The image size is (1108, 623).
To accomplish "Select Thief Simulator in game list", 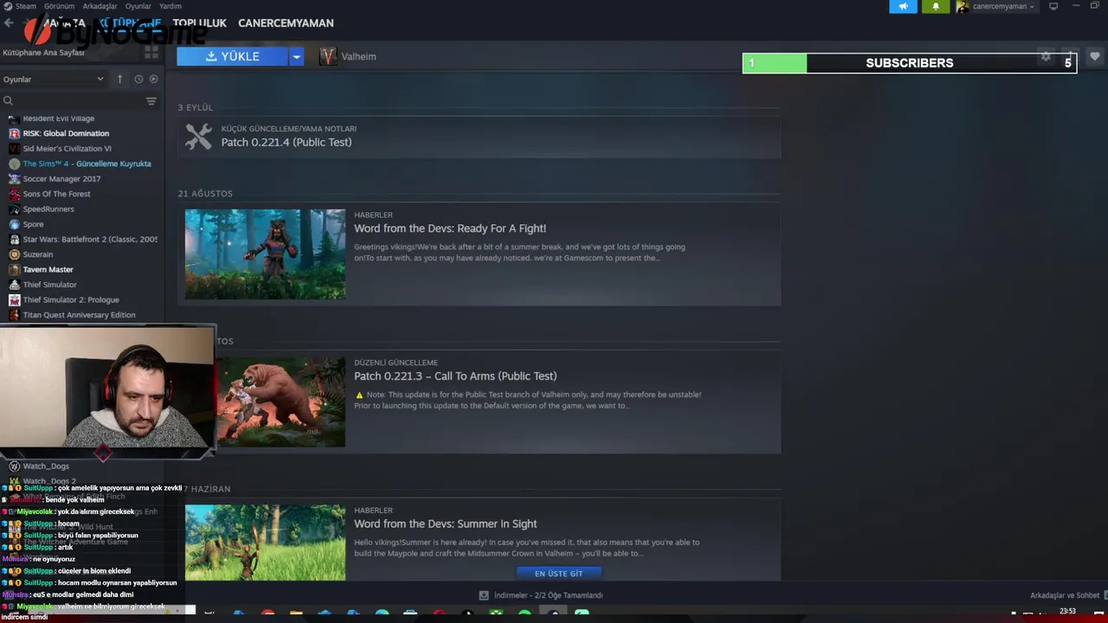I will click(x=49, y=285).
